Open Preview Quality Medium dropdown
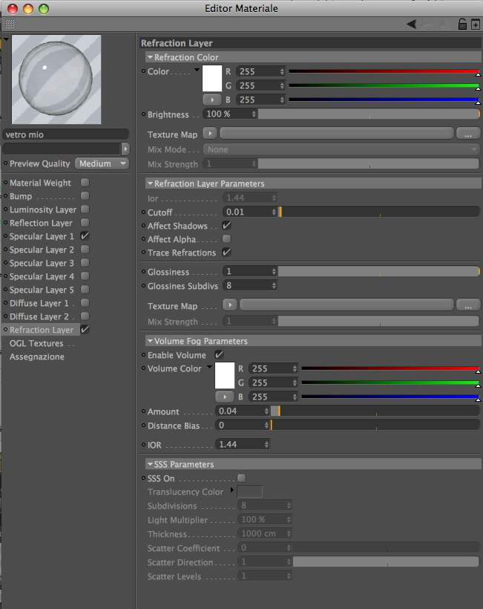The height and width of the screenshot is (609, 483). (x=102, y=163)
